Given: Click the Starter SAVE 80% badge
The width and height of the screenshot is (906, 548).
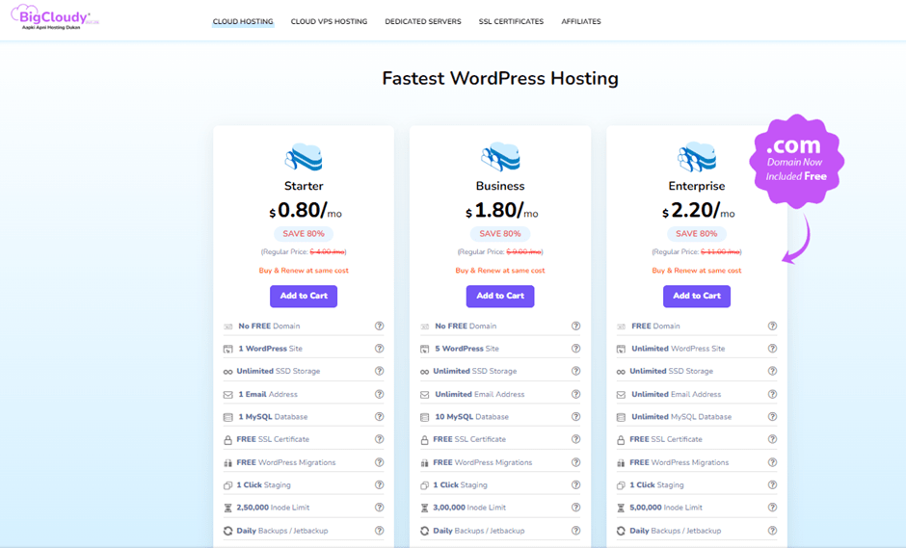Looking at the screenshot, I should pos(304,234).
